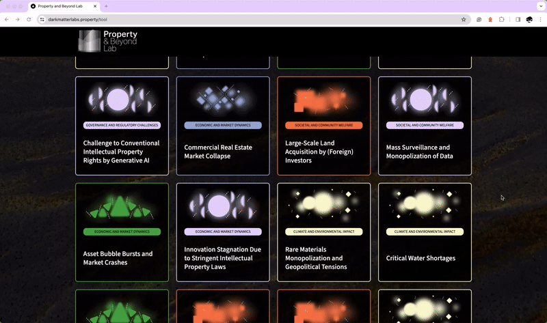The width and height of the screenshot is (547, 323).
Task: Click the blue Economic and Market Dynamics tag on Commercial Real Estate card
Action: coord(223,125)
